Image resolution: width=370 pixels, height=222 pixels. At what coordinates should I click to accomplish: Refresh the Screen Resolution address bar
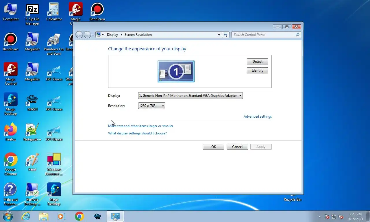226,35
